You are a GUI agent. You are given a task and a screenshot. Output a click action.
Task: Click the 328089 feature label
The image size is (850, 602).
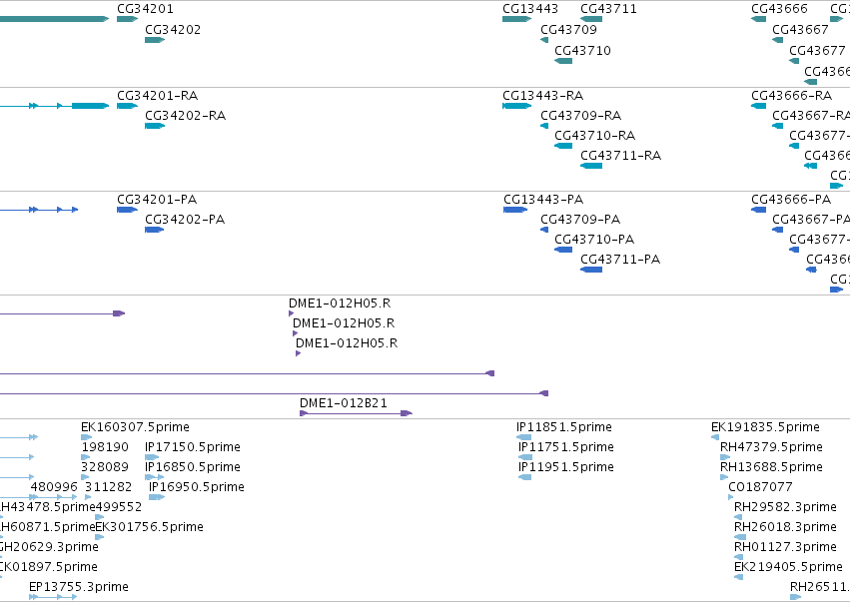coord(105,467)
